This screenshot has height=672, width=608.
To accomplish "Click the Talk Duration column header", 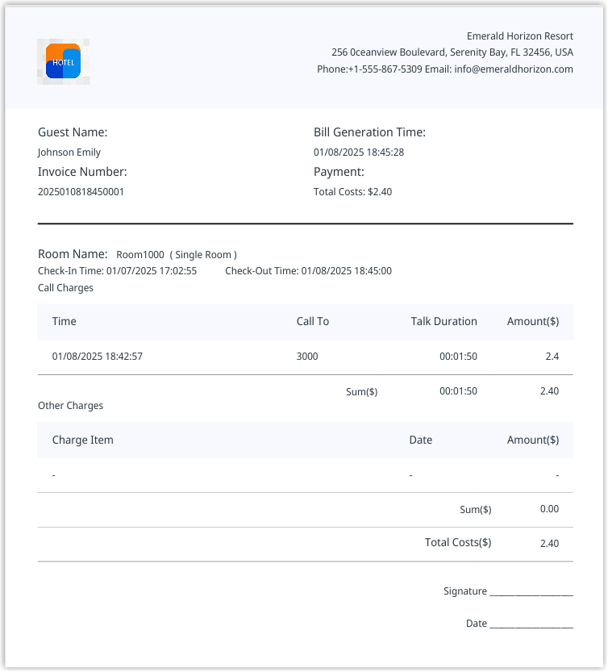I will click(444, 321).
